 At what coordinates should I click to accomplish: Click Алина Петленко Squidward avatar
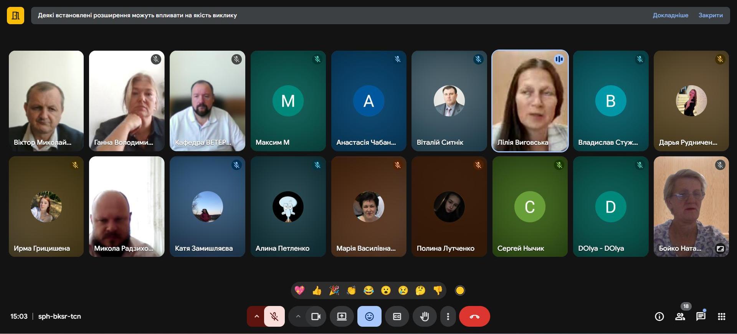[x=288, y=207]
